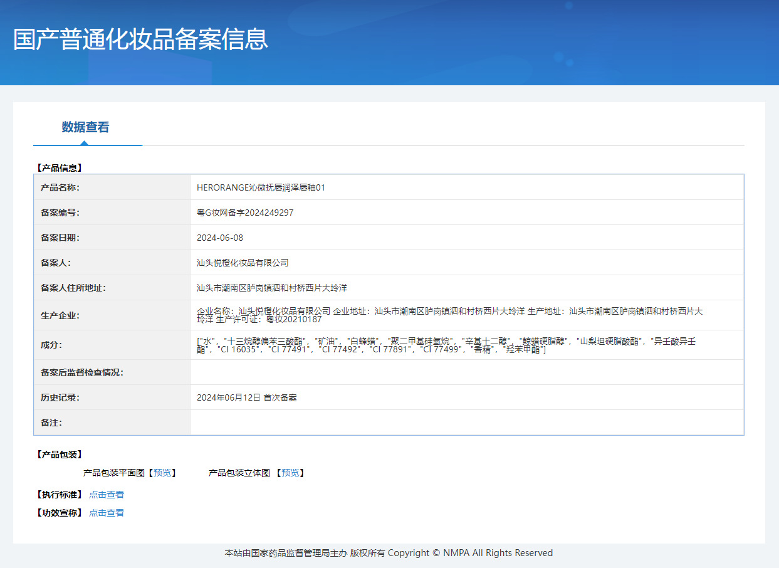Select registrant 汕头悦橙化妆品有限公司

coord(243,263)
